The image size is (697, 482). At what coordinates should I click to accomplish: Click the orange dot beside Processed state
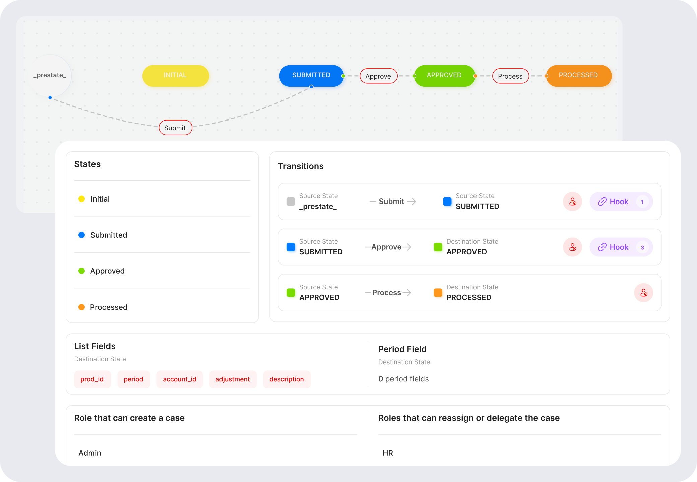(x=81, y=307)
